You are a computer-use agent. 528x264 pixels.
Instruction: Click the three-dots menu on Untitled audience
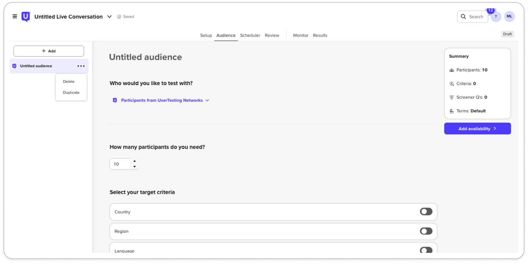click(x=81, y=66)
